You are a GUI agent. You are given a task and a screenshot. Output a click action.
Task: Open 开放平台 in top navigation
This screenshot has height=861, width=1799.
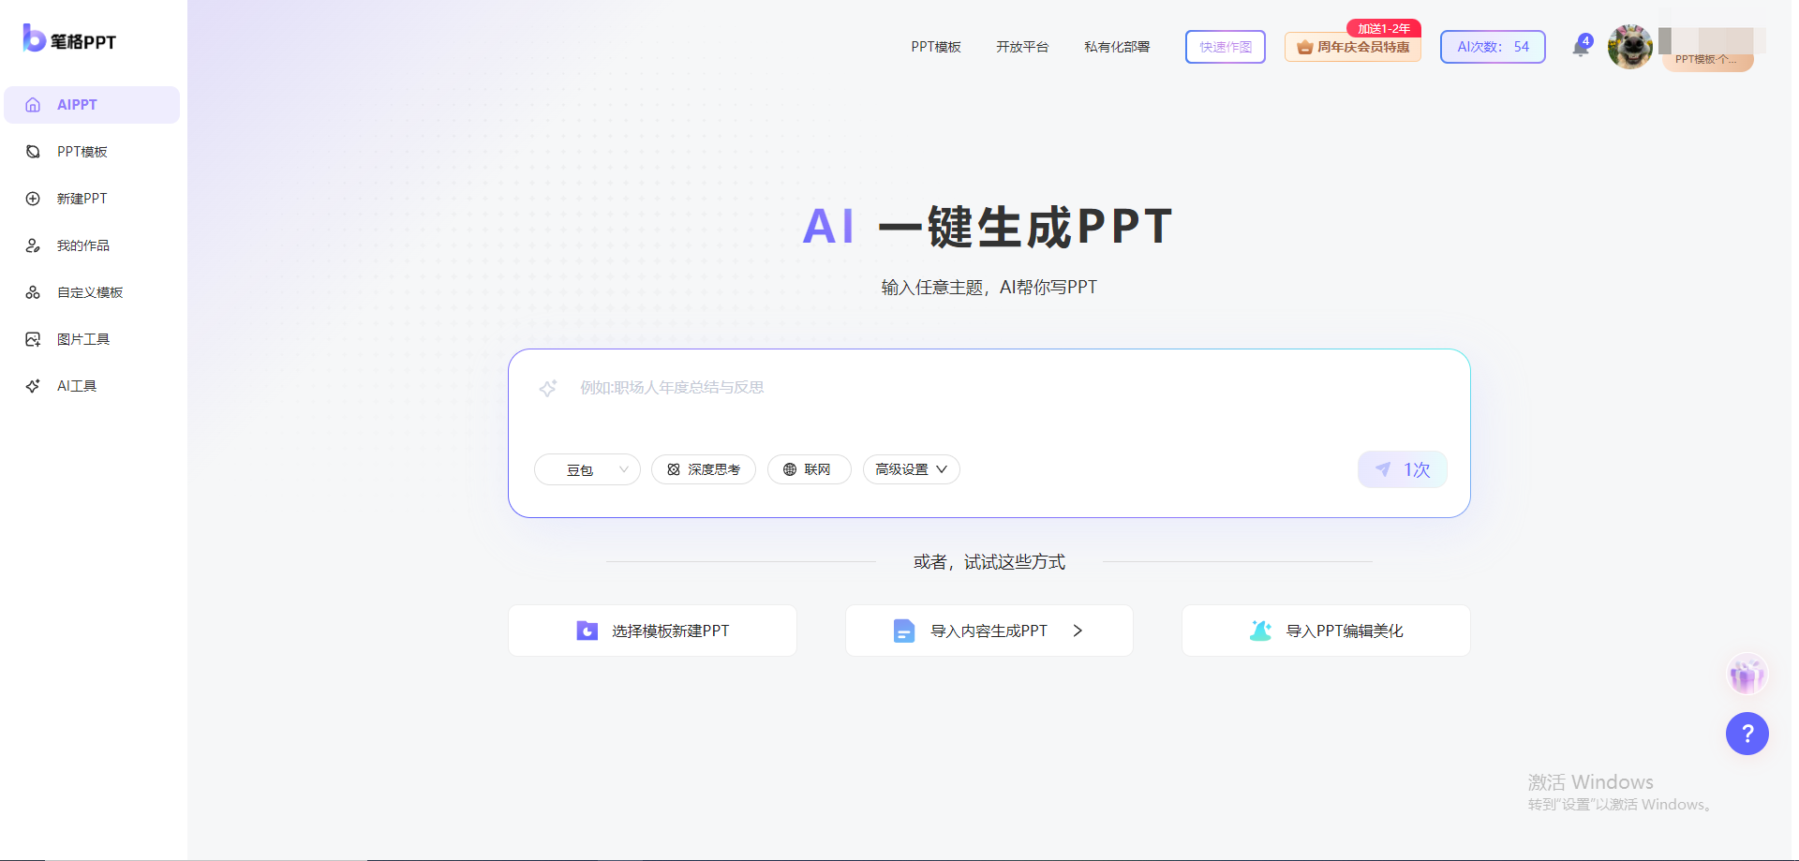[1022, 47]
